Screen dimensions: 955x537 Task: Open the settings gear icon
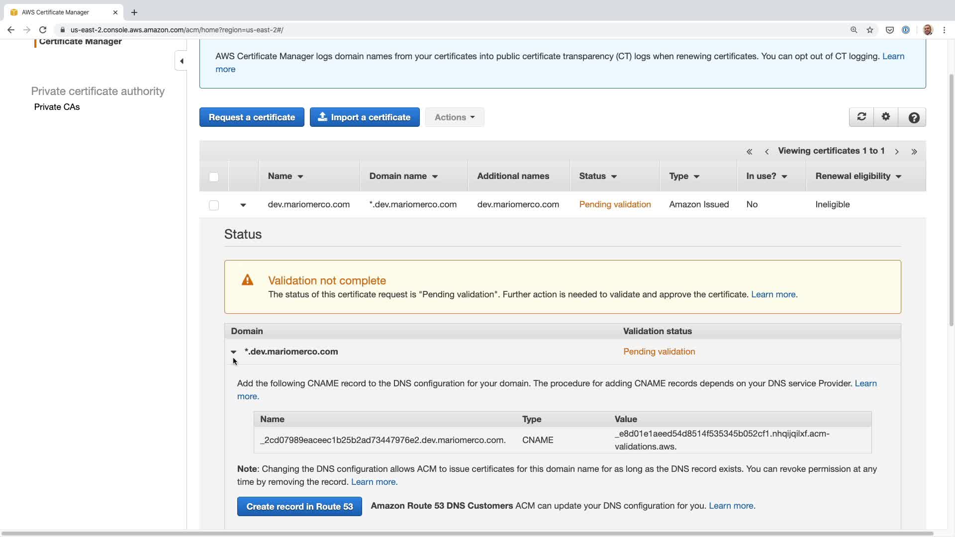tap(886, 117)
